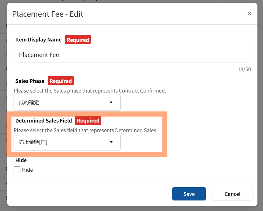Click the Required badge next to Determined Sales Field
Image resolution: width=263 pixels, height=211 pixels.
88,121
